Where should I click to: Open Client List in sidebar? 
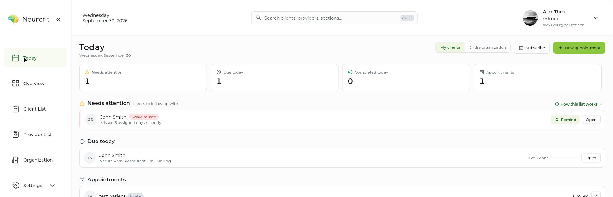36,109
